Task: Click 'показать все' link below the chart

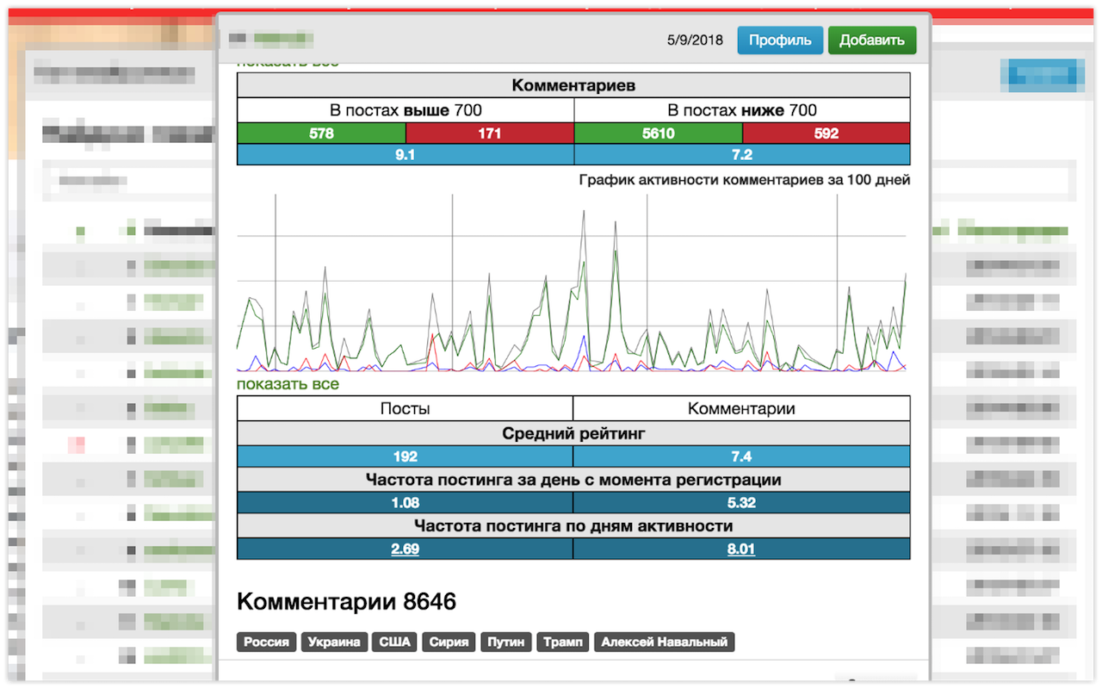Action: pyautogui.click(x=288, y=384)
